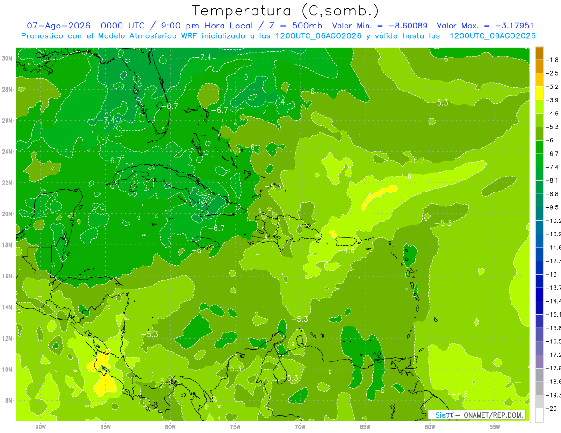Screen dimensions: 561x433
Task: Click the "14N" latitude axis label
Action: click(x=7, y=307)
